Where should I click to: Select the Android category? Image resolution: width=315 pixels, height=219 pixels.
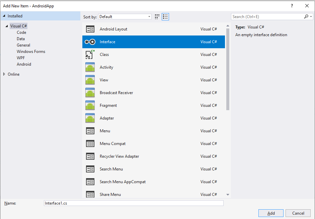pyautogui.click(x=24, y=64)
